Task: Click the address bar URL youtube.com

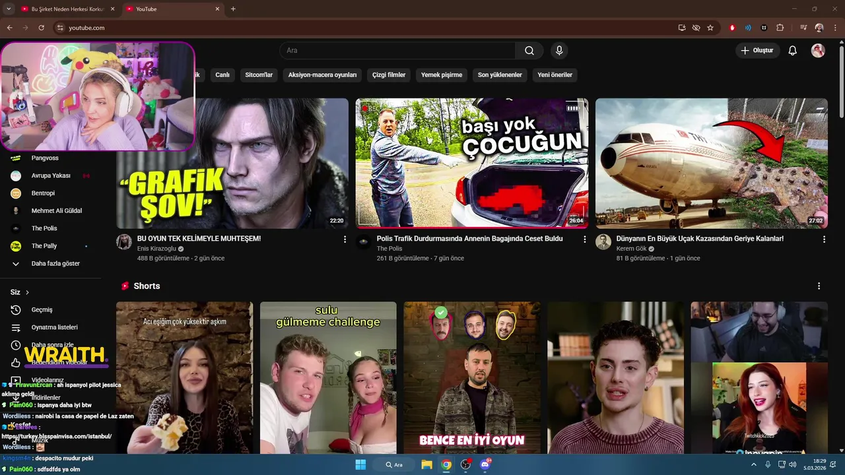Action: pyautogui.click(x=86, y=28)
